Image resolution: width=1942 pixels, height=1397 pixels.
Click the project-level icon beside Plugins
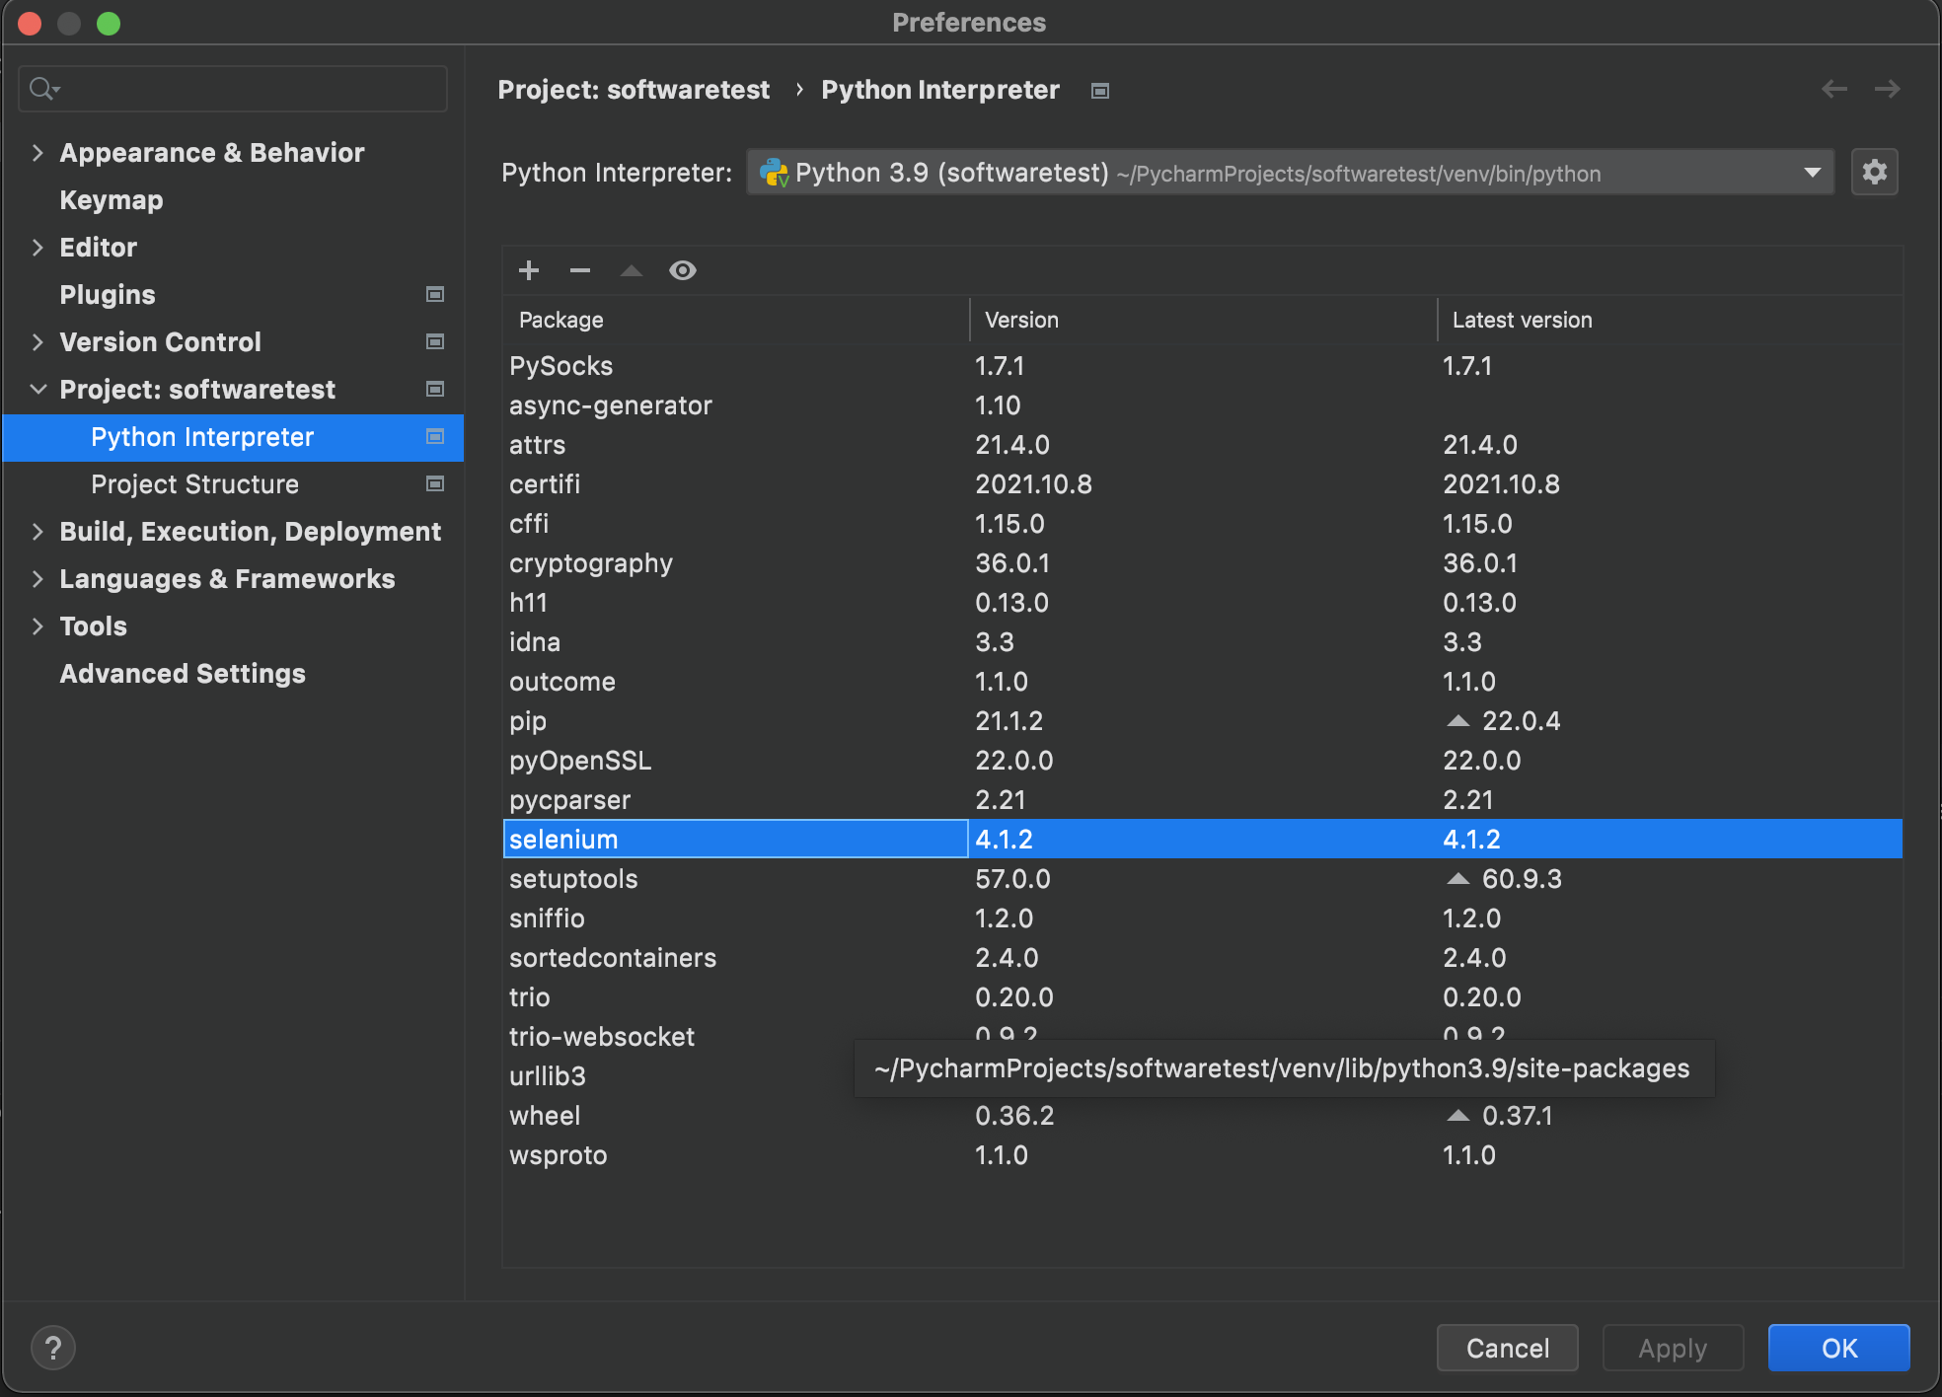tap(434, 294)
